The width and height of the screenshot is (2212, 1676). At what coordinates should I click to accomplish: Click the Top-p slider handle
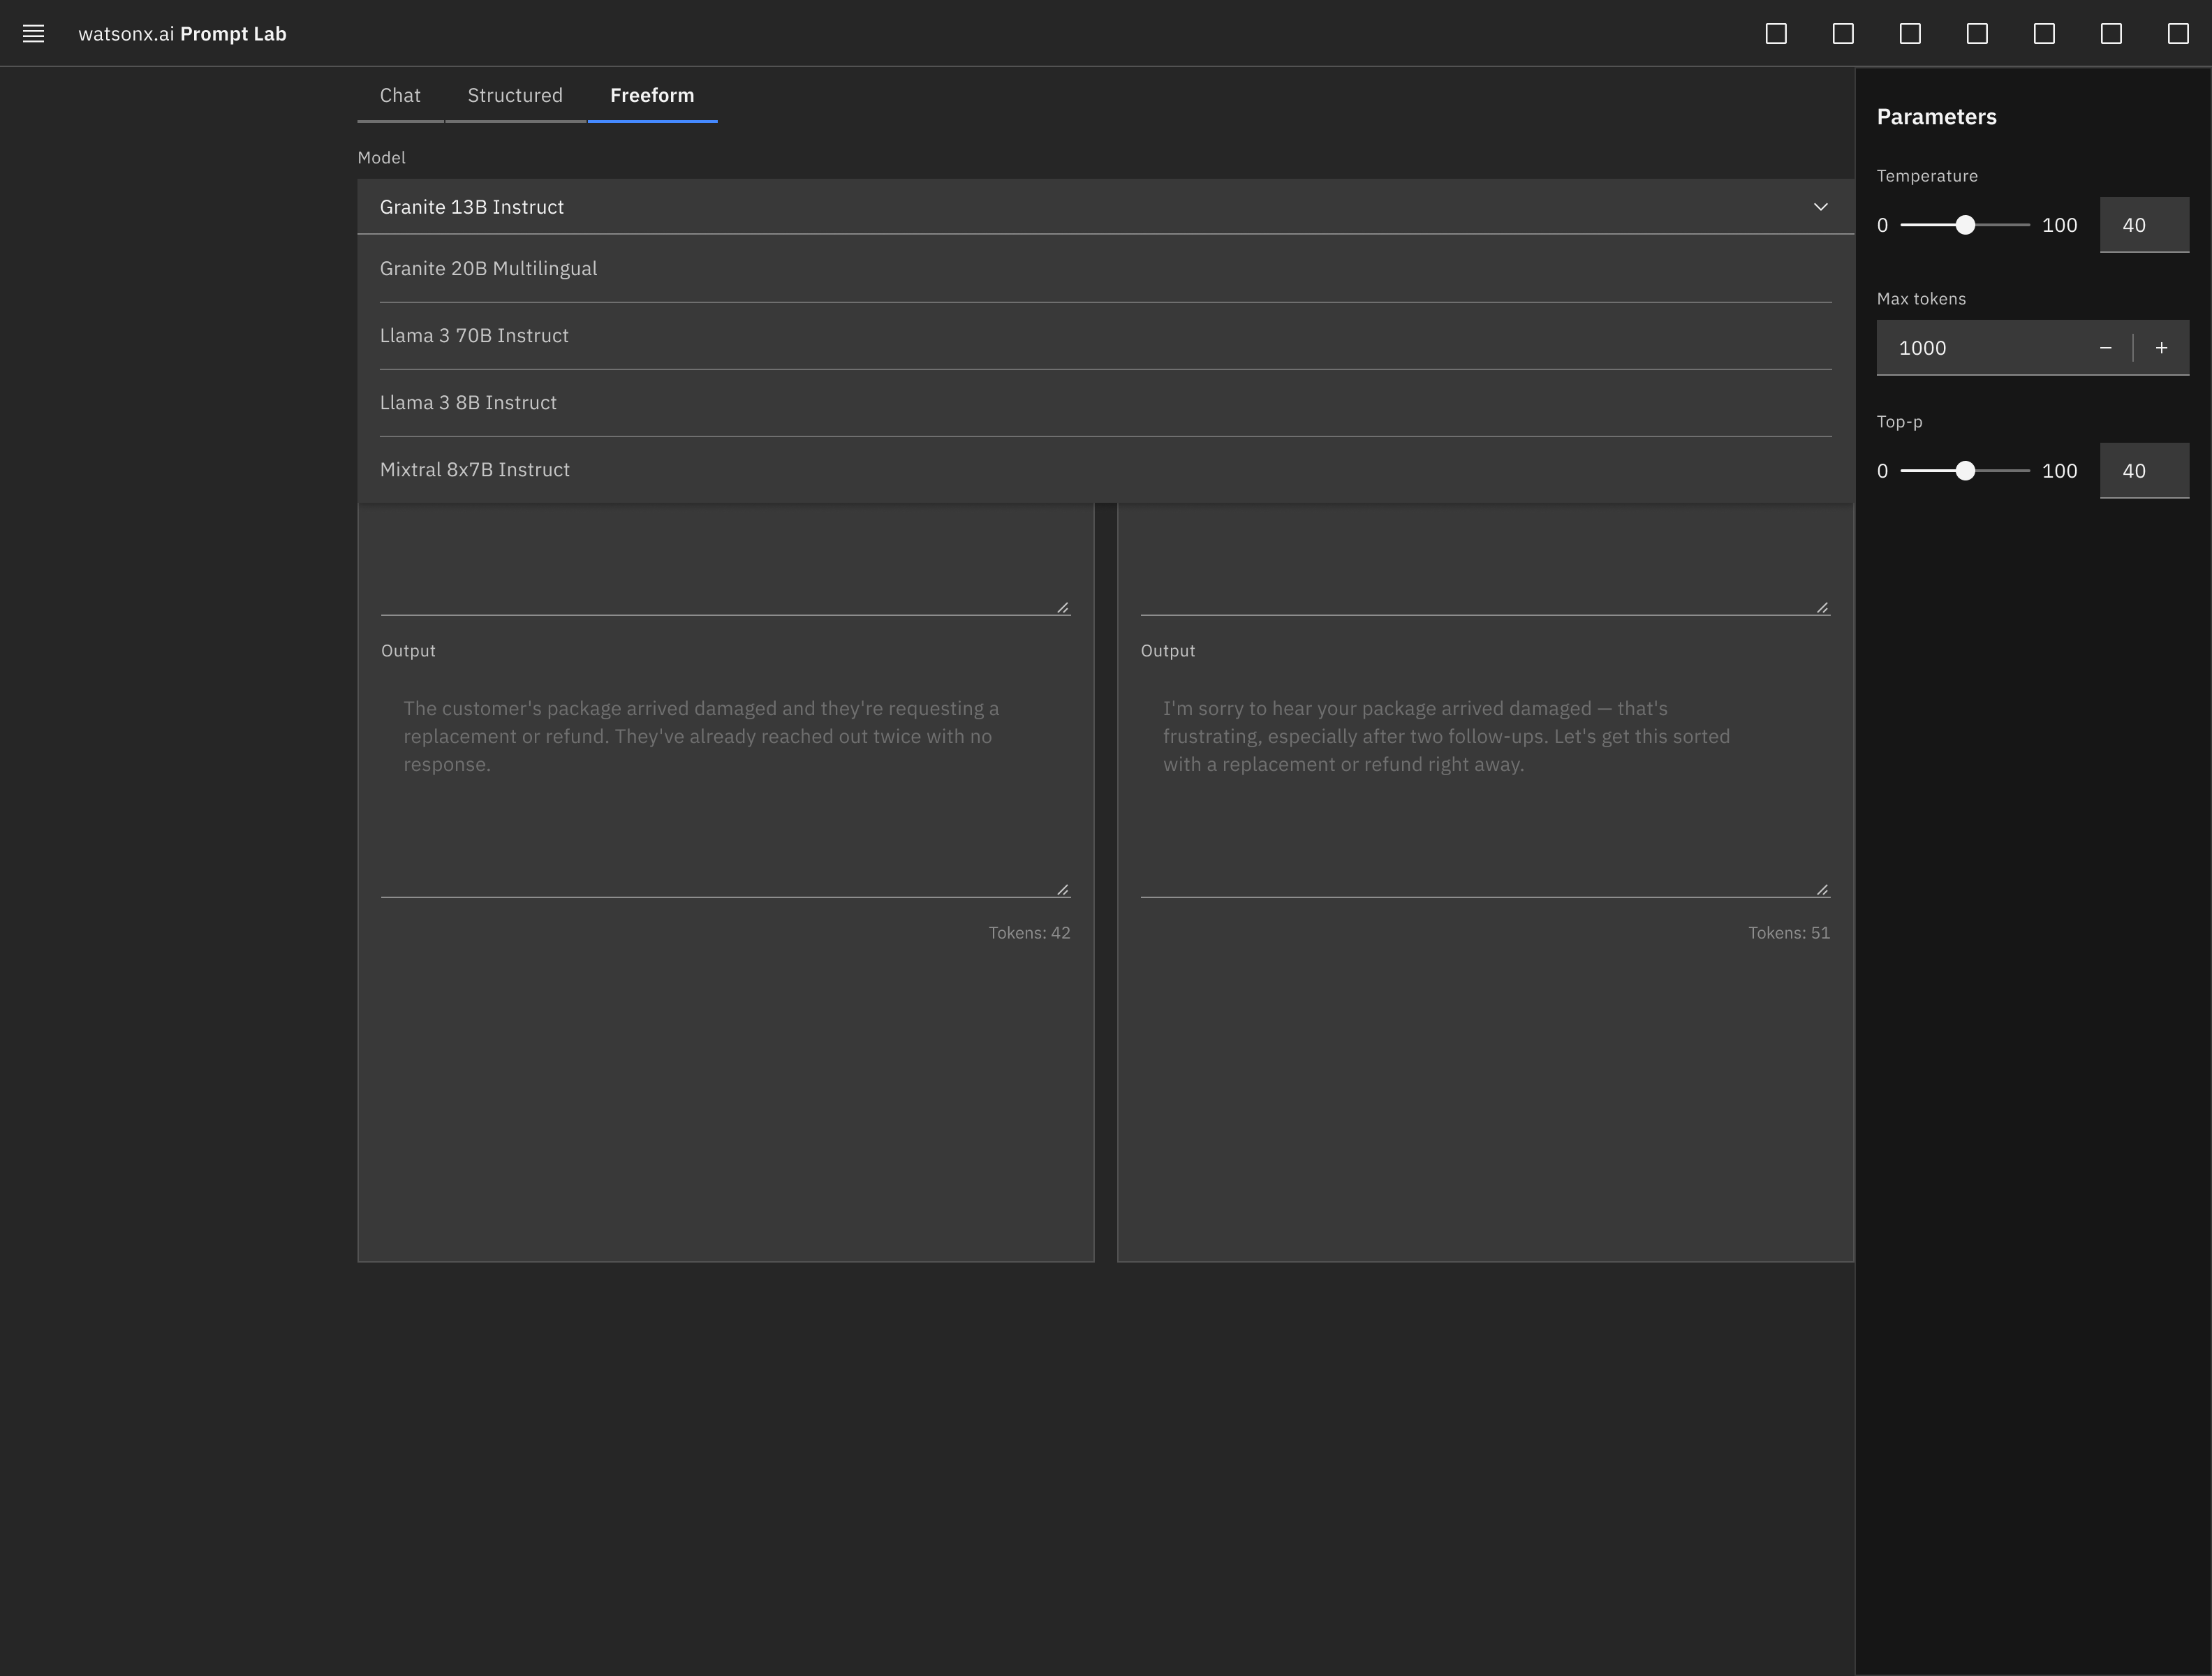click(x=1965, y=471)
